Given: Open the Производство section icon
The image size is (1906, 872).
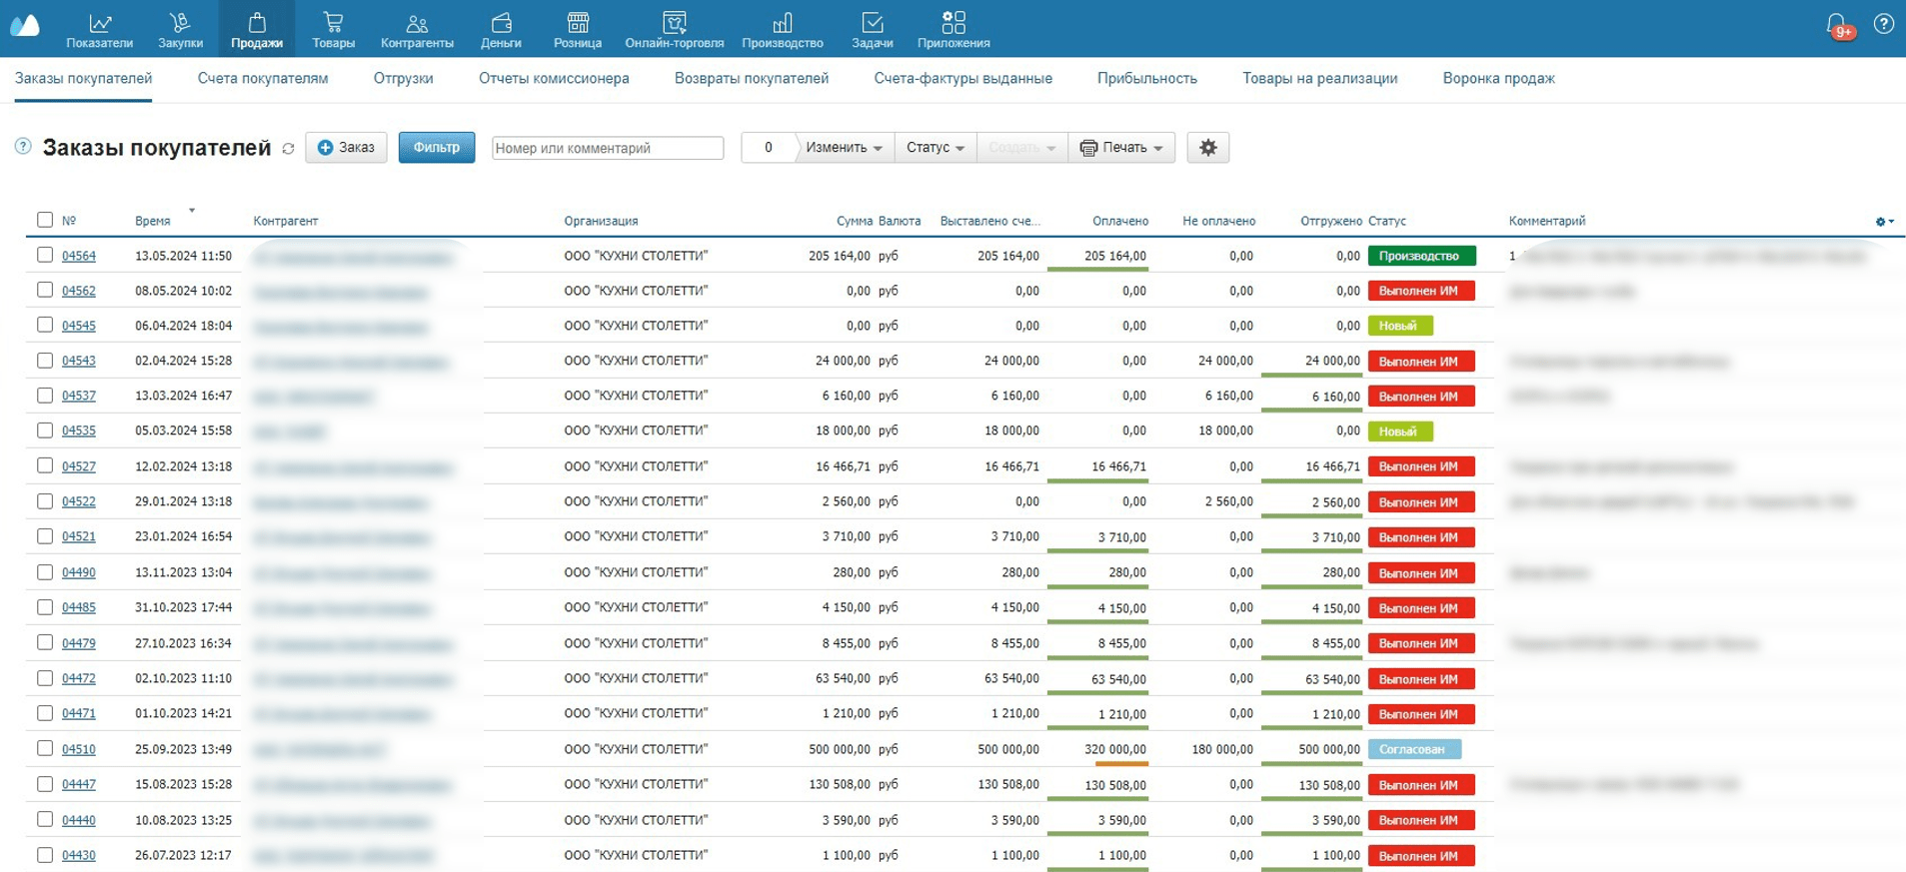Looking at the screenshot, I should [x=783, y=22].
